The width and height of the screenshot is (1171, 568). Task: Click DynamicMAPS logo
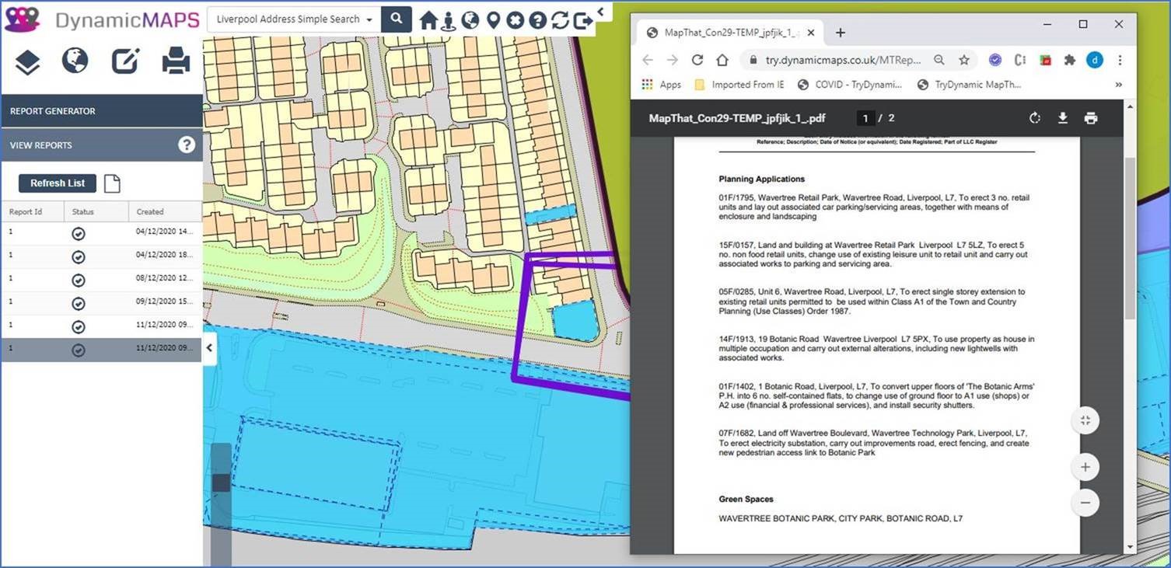(x=101, y=19)
